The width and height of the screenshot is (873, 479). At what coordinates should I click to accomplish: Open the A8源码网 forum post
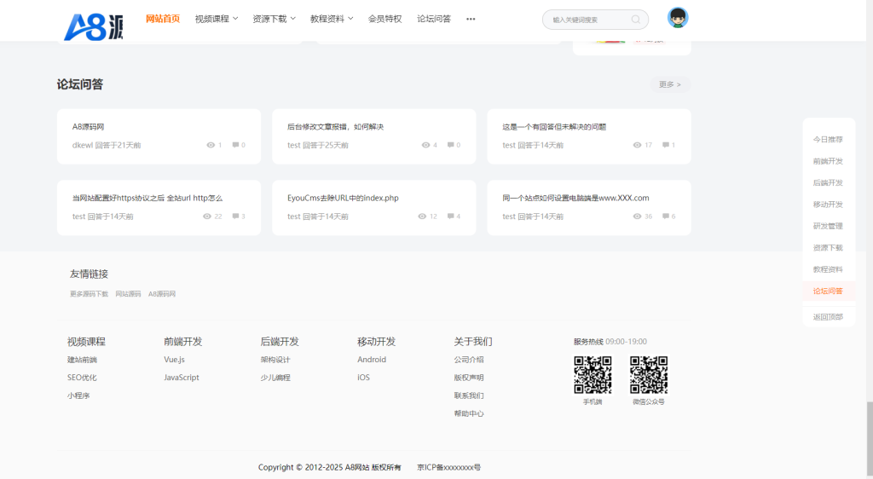pyautogui.click(x=88, y=127)
